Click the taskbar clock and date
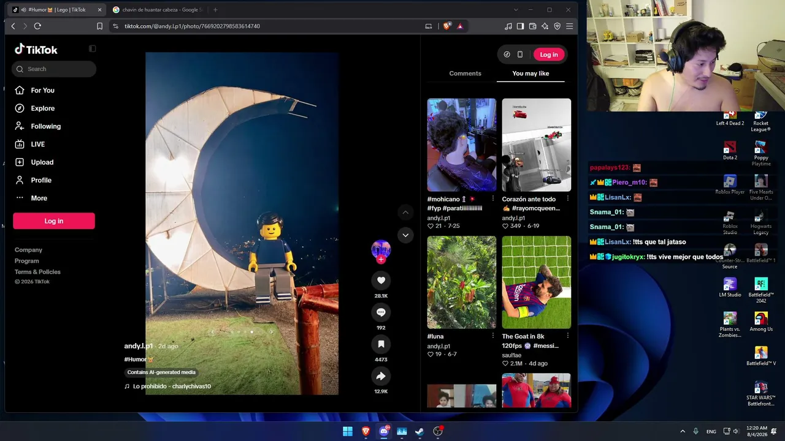The width and height of the screenshot is (785, 441). pos(757,431)
